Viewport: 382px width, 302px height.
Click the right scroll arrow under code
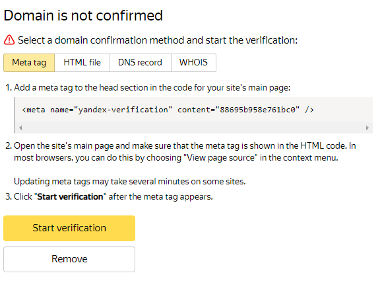367,128
